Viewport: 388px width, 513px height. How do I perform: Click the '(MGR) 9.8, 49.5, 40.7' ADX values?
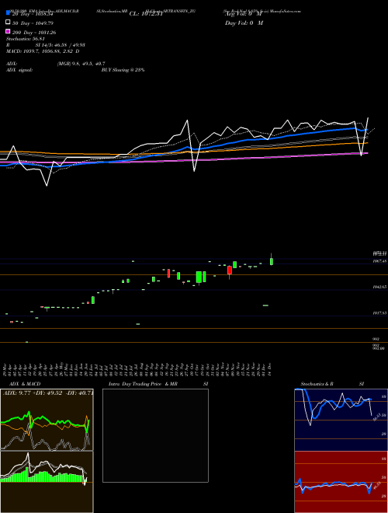[x=81, y=64]
